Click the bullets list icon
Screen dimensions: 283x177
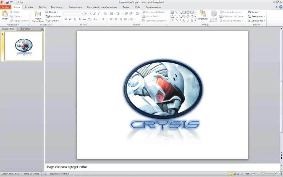click(x=112, y=14)
